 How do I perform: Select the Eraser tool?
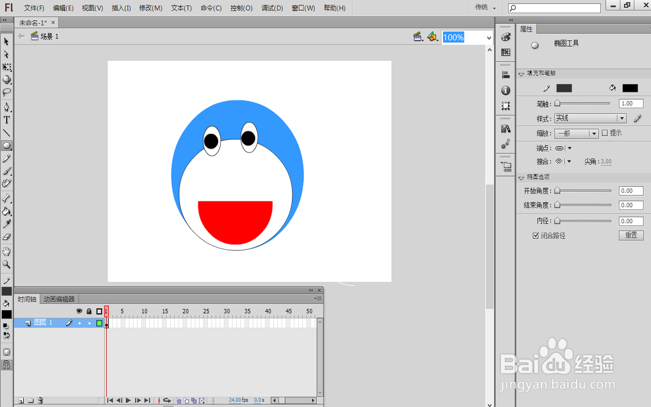pos(7,237)
